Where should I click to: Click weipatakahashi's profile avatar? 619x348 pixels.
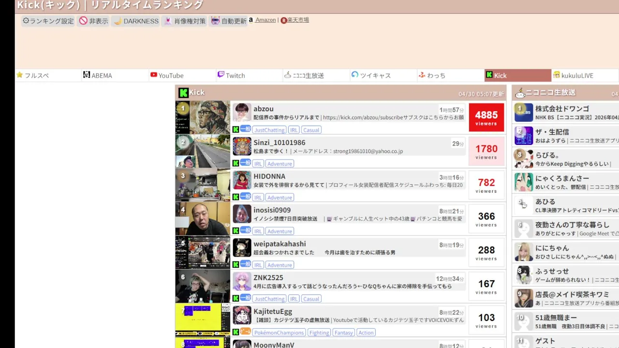[x=242, y=248]
